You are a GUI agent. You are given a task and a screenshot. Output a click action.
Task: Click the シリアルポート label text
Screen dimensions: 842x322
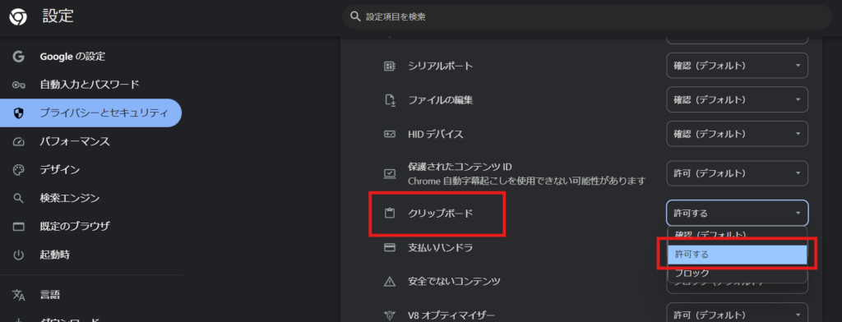pos(441,66)
